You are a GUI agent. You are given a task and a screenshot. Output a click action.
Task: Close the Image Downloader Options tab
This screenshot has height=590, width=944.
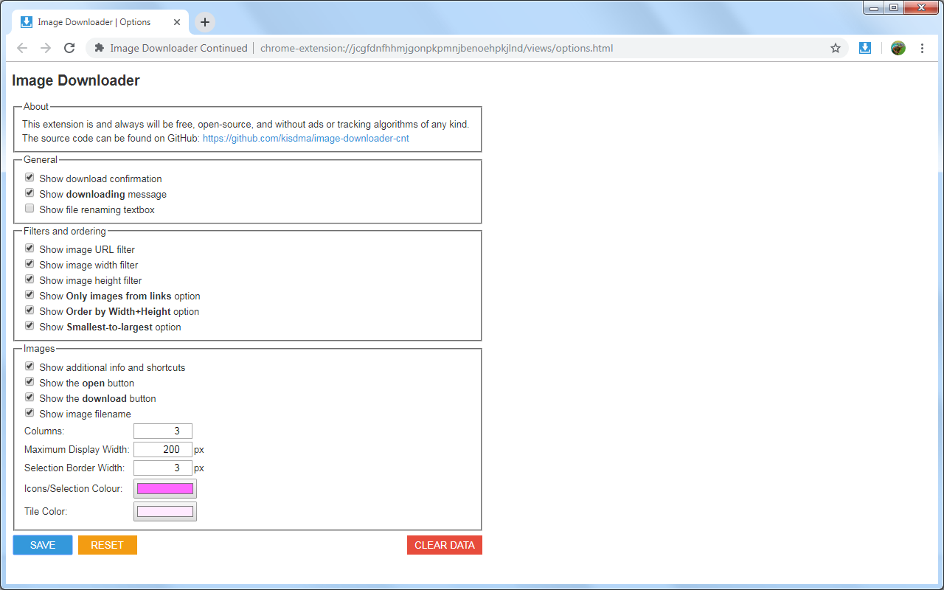pyautogui.click(x=177, y=22)
